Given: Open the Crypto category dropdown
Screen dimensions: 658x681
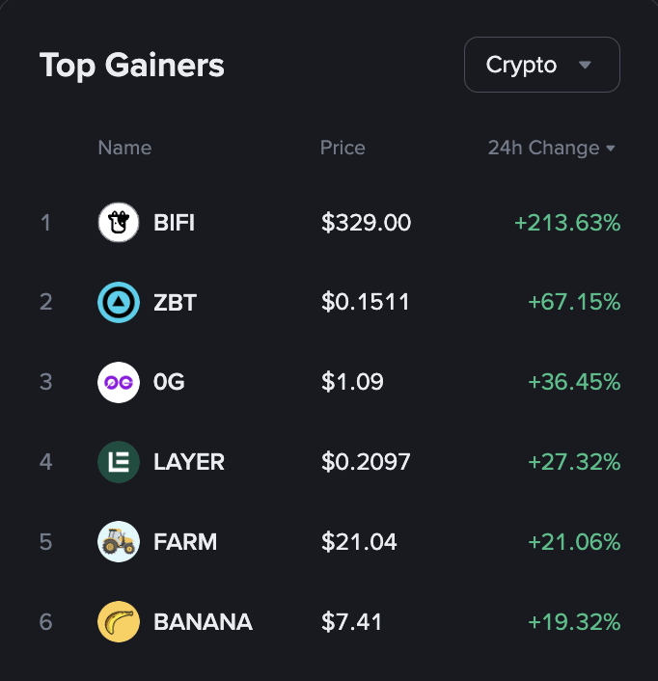Looking at the screenshot, I should (x=541, y=65).
